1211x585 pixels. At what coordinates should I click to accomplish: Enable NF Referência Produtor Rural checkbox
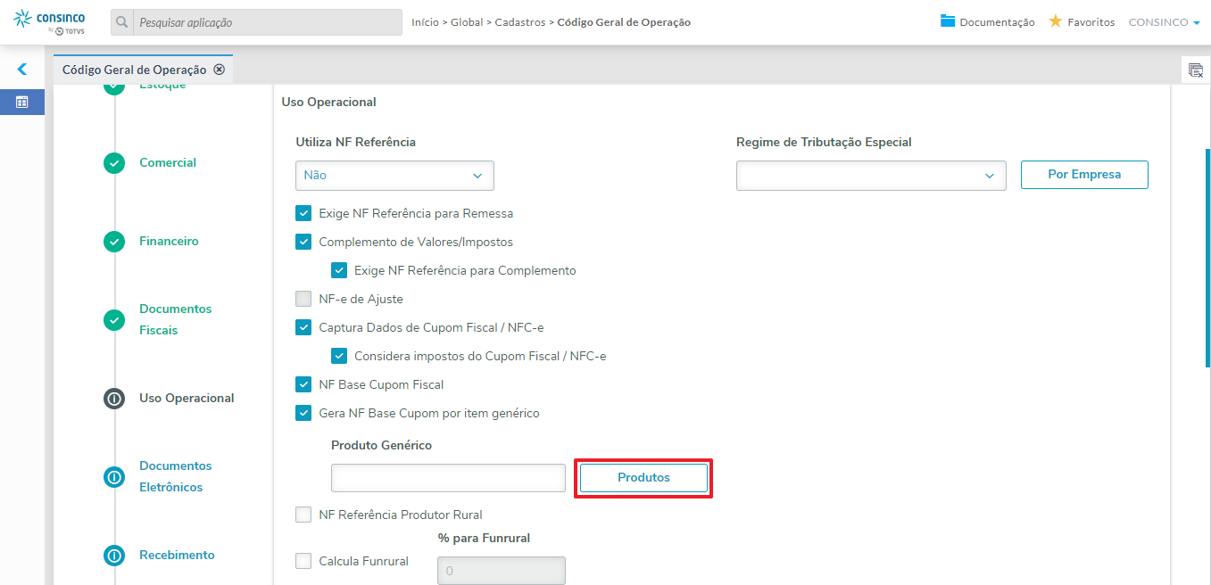pos(303,515)
